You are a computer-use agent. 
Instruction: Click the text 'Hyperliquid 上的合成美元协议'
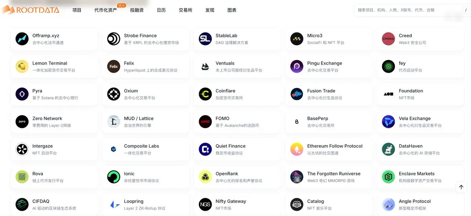click(x=151, y=70)
